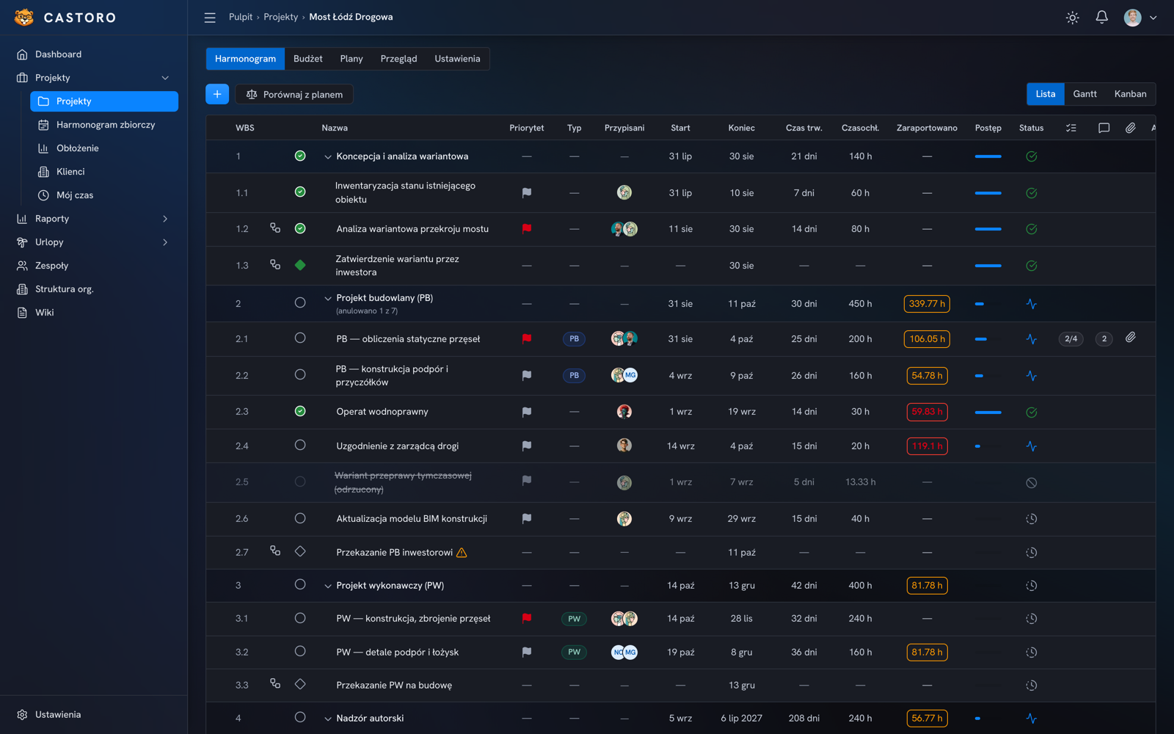Click the add task plus button
Image resolution: width=1174 pixels, height=734 pixels.
coord(217,94)
